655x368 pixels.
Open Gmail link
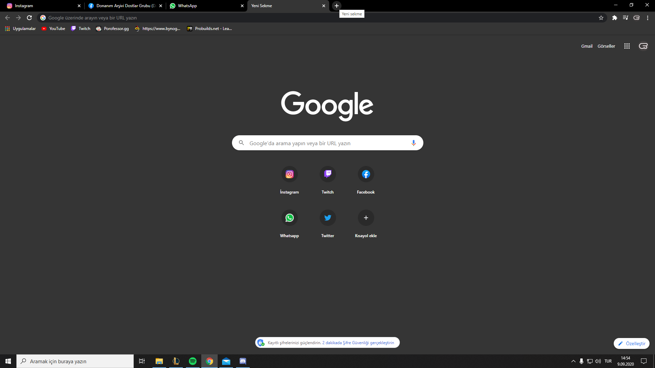pyautogui.click(x=587, y=46)
